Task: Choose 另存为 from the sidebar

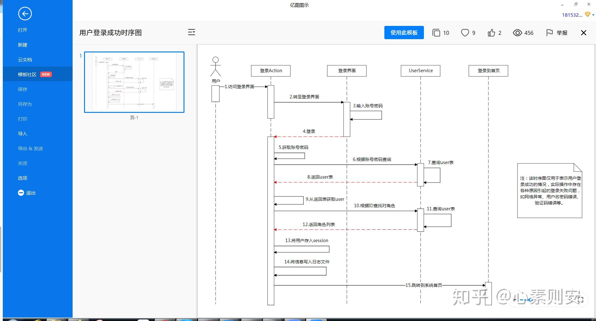Action: coord(25,104)
